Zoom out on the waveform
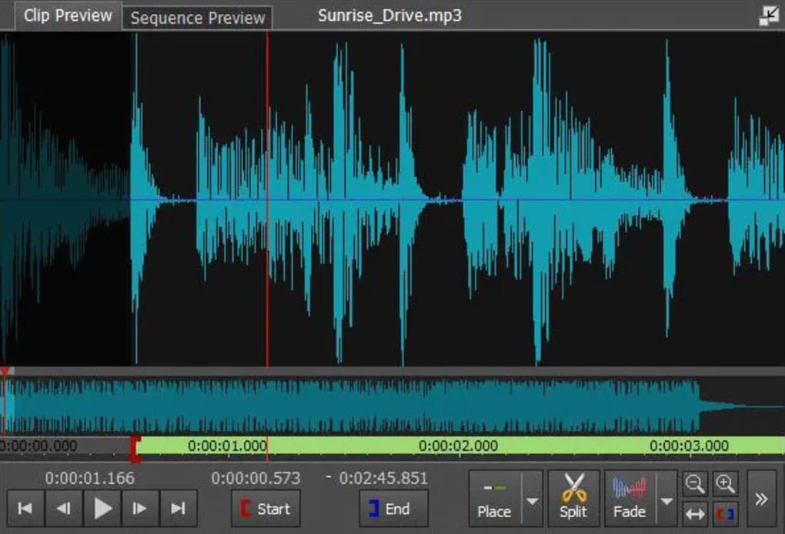The width and height of the screenshot is (785, 534). click(695, 484)
